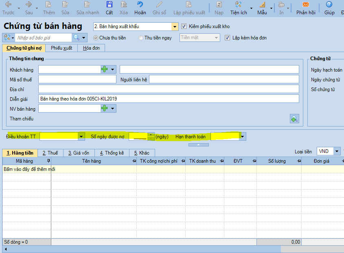Select the Thu tiền ngay radio option
344x253 pixels.
141,38
